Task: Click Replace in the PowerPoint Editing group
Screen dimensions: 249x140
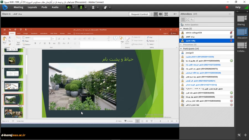Action: click(x=151, y=41)
